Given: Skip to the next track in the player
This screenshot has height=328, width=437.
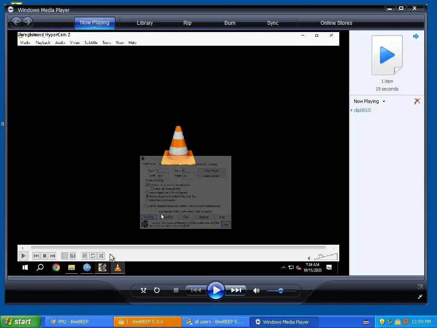Looking at the screenshot, I should [x=236, y=290].
